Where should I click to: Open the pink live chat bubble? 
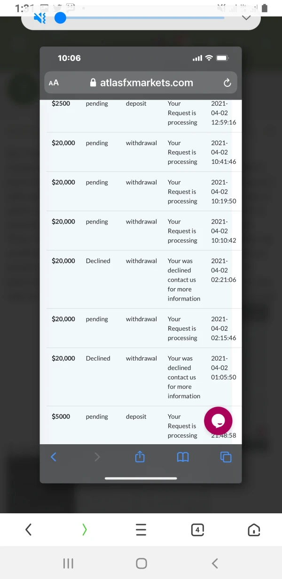click(x=218, y=421)
